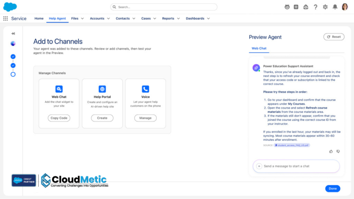Collapse the sidebar with the arrow icon

13,34
